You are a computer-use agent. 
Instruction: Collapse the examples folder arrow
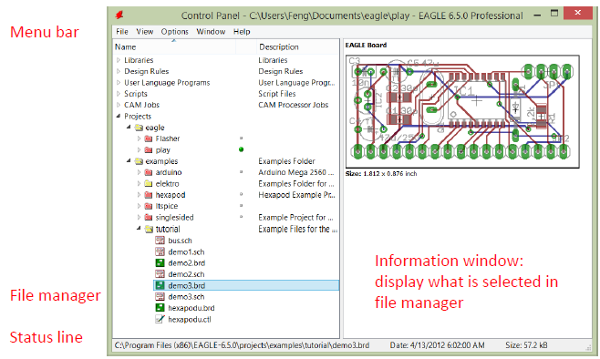pos(129,161)
